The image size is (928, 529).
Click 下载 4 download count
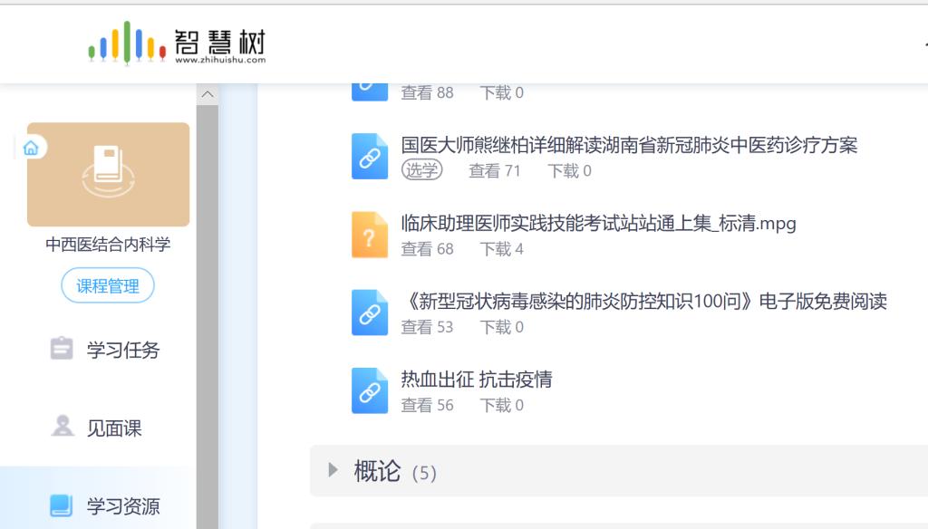(502, 249)
